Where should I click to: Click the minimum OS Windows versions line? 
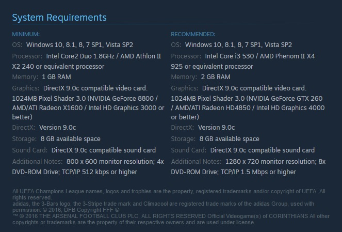pyautogui.click(x=80, y=45)
